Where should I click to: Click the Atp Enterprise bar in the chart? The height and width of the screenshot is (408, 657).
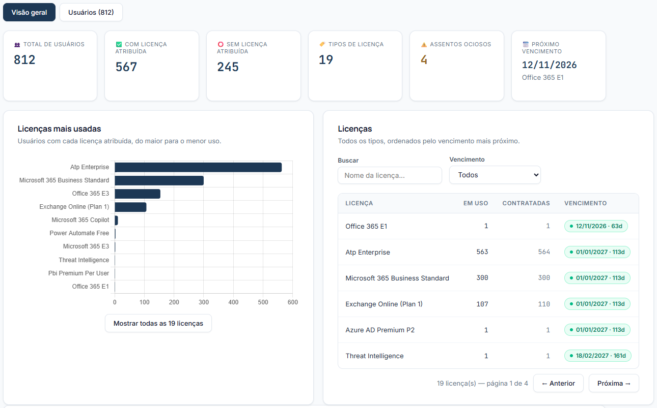(198, 167)
